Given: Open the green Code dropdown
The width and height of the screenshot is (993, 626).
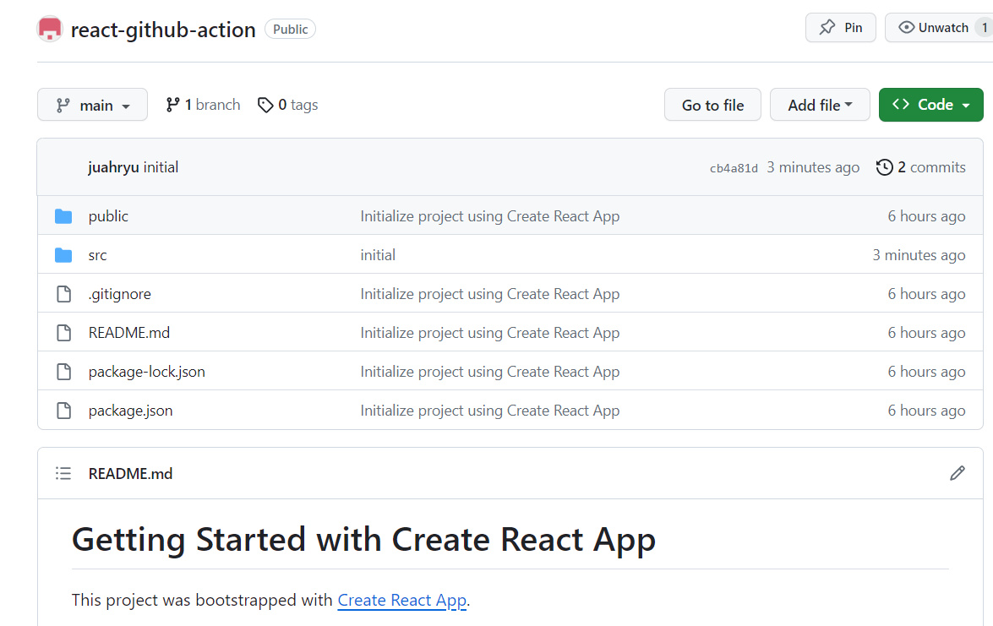Looking at the screenshot, I should tap(930, 105).
